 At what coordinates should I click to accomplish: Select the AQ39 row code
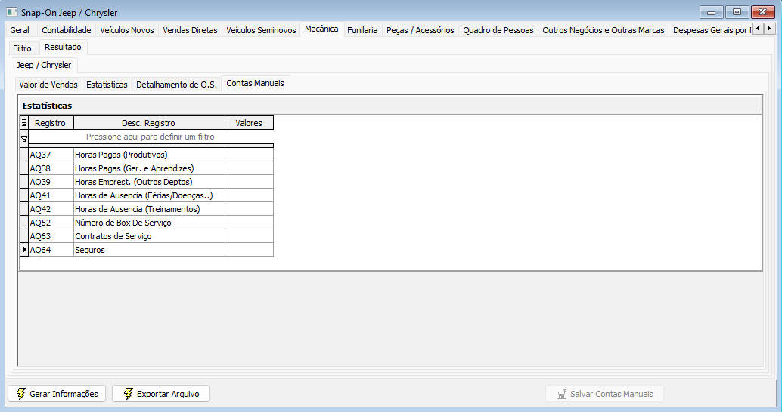pyautogui.click(x=51, y=182)
